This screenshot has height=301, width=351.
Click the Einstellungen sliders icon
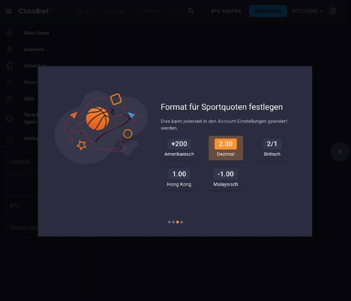point(9,82)
